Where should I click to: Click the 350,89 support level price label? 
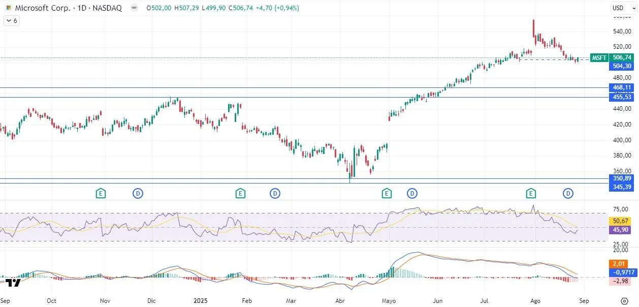621,178
